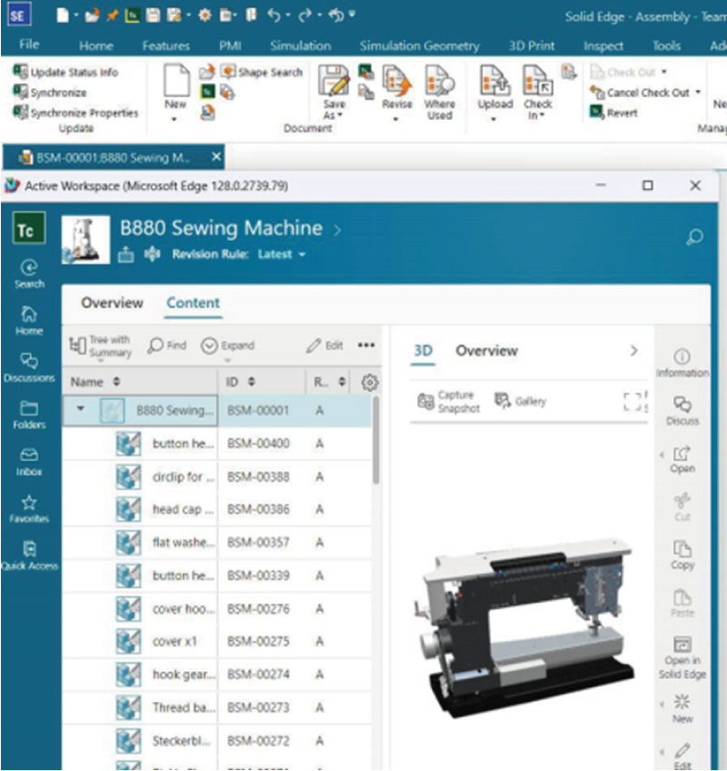Collapse B880 Sewing root tree node
727x771 pixels.
(81, 409)
